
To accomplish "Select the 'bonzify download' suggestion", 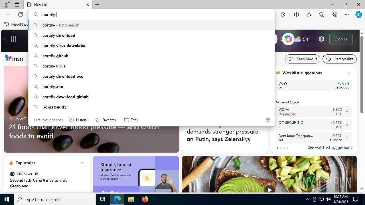I will (x=151, y=35).
